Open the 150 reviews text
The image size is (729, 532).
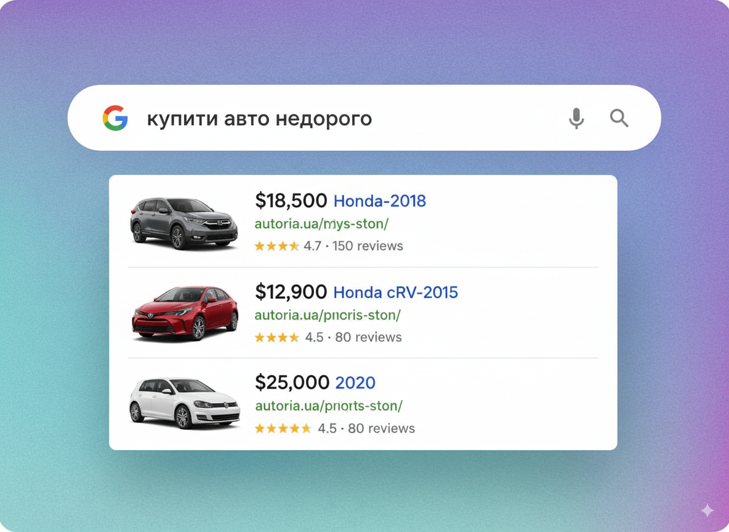[x=368, y=246]
